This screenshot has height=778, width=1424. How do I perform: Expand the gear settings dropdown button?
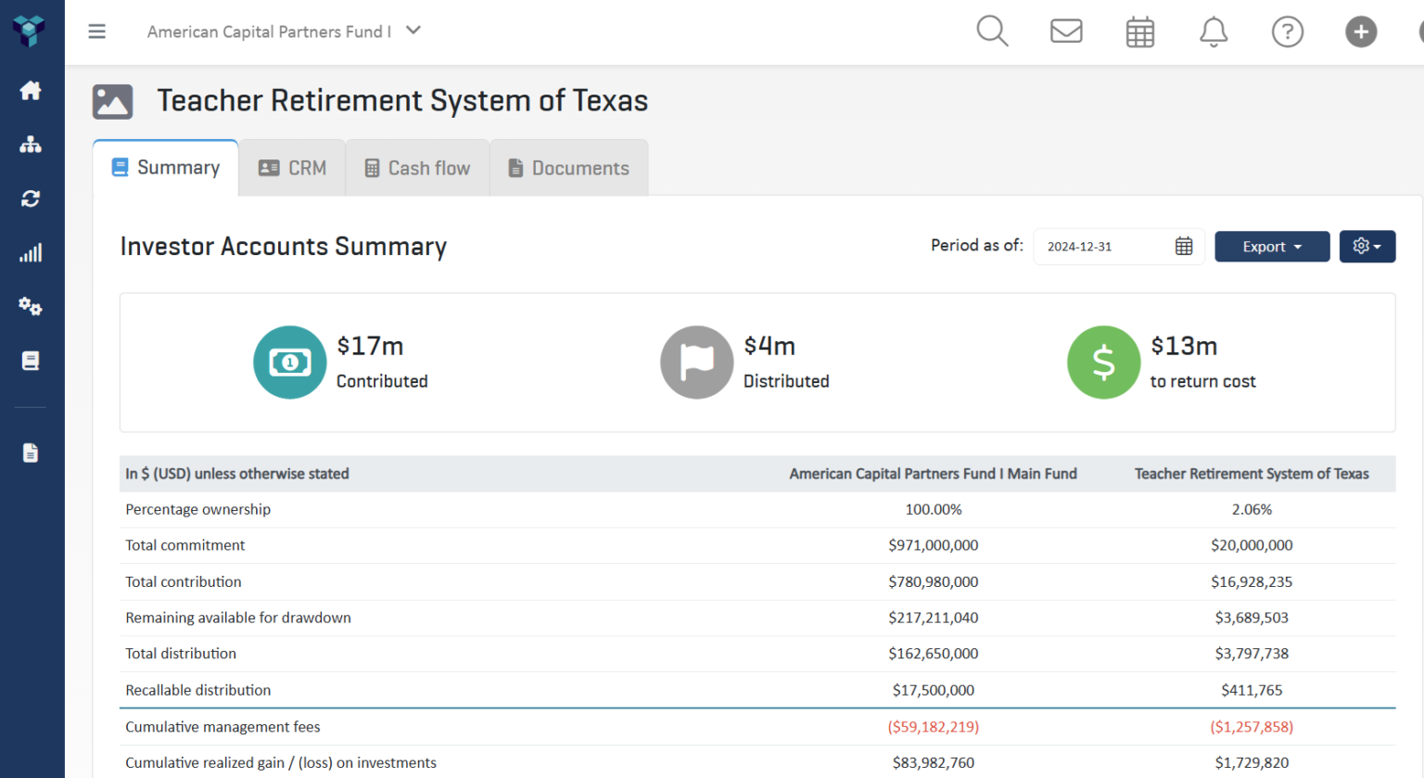click(1367, 247)
